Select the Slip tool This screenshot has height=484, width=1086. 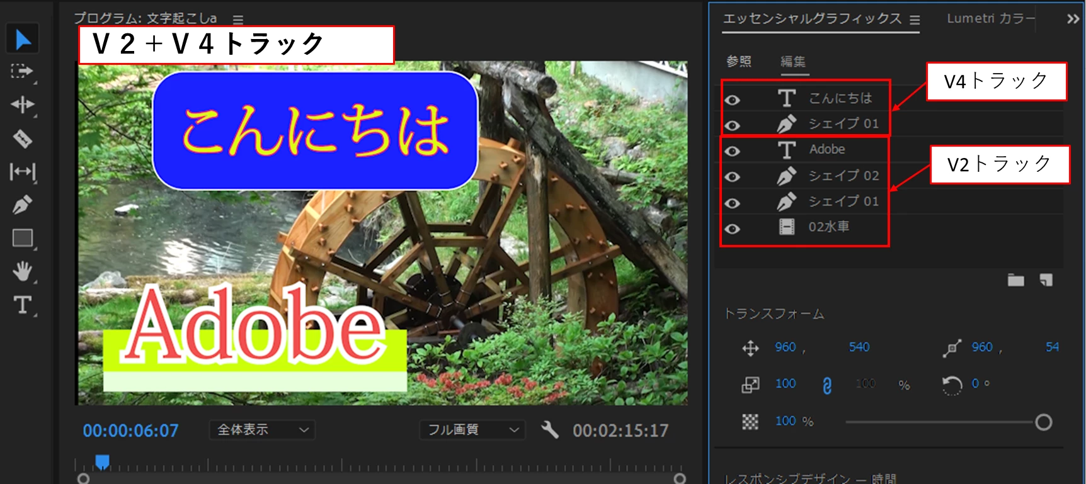tap(23, 172)
